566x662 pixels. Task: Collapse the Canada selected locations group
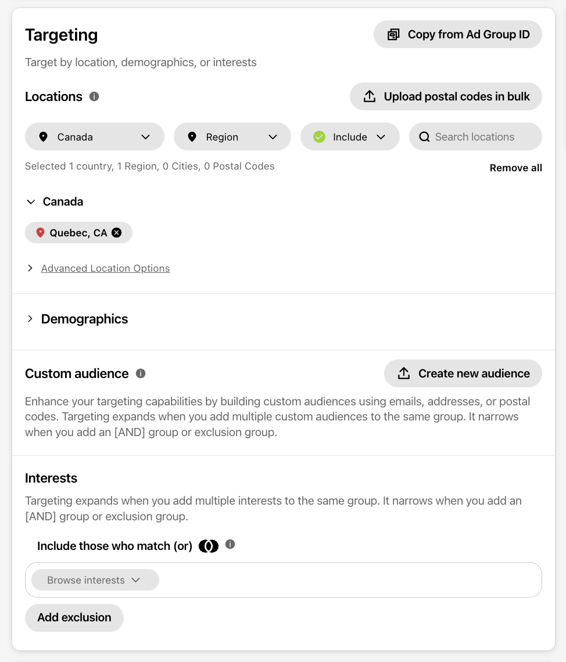(x=31, y=202)
